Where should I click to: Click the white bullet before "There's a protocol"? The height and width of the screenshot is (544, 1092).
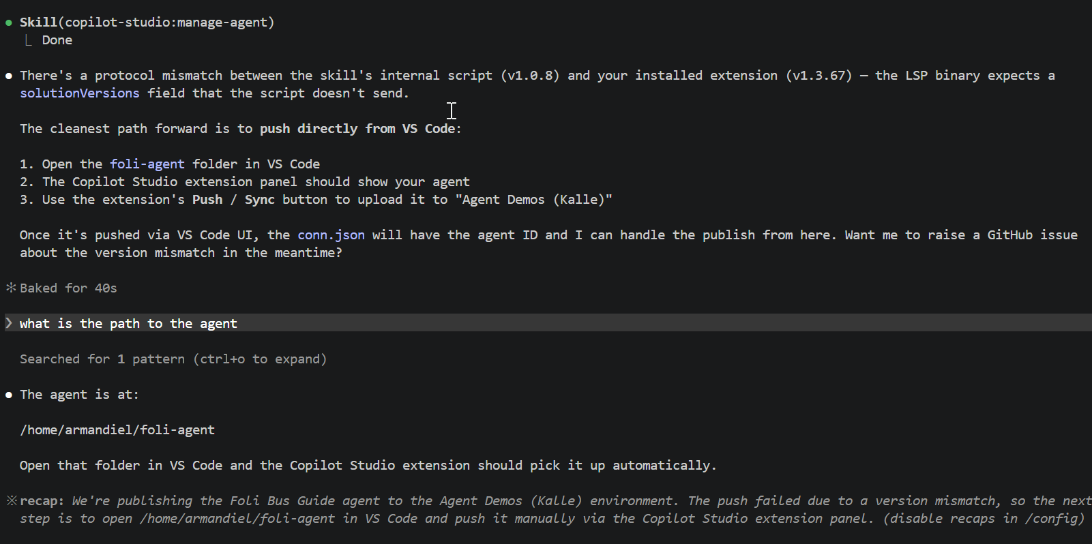[9, 76]
